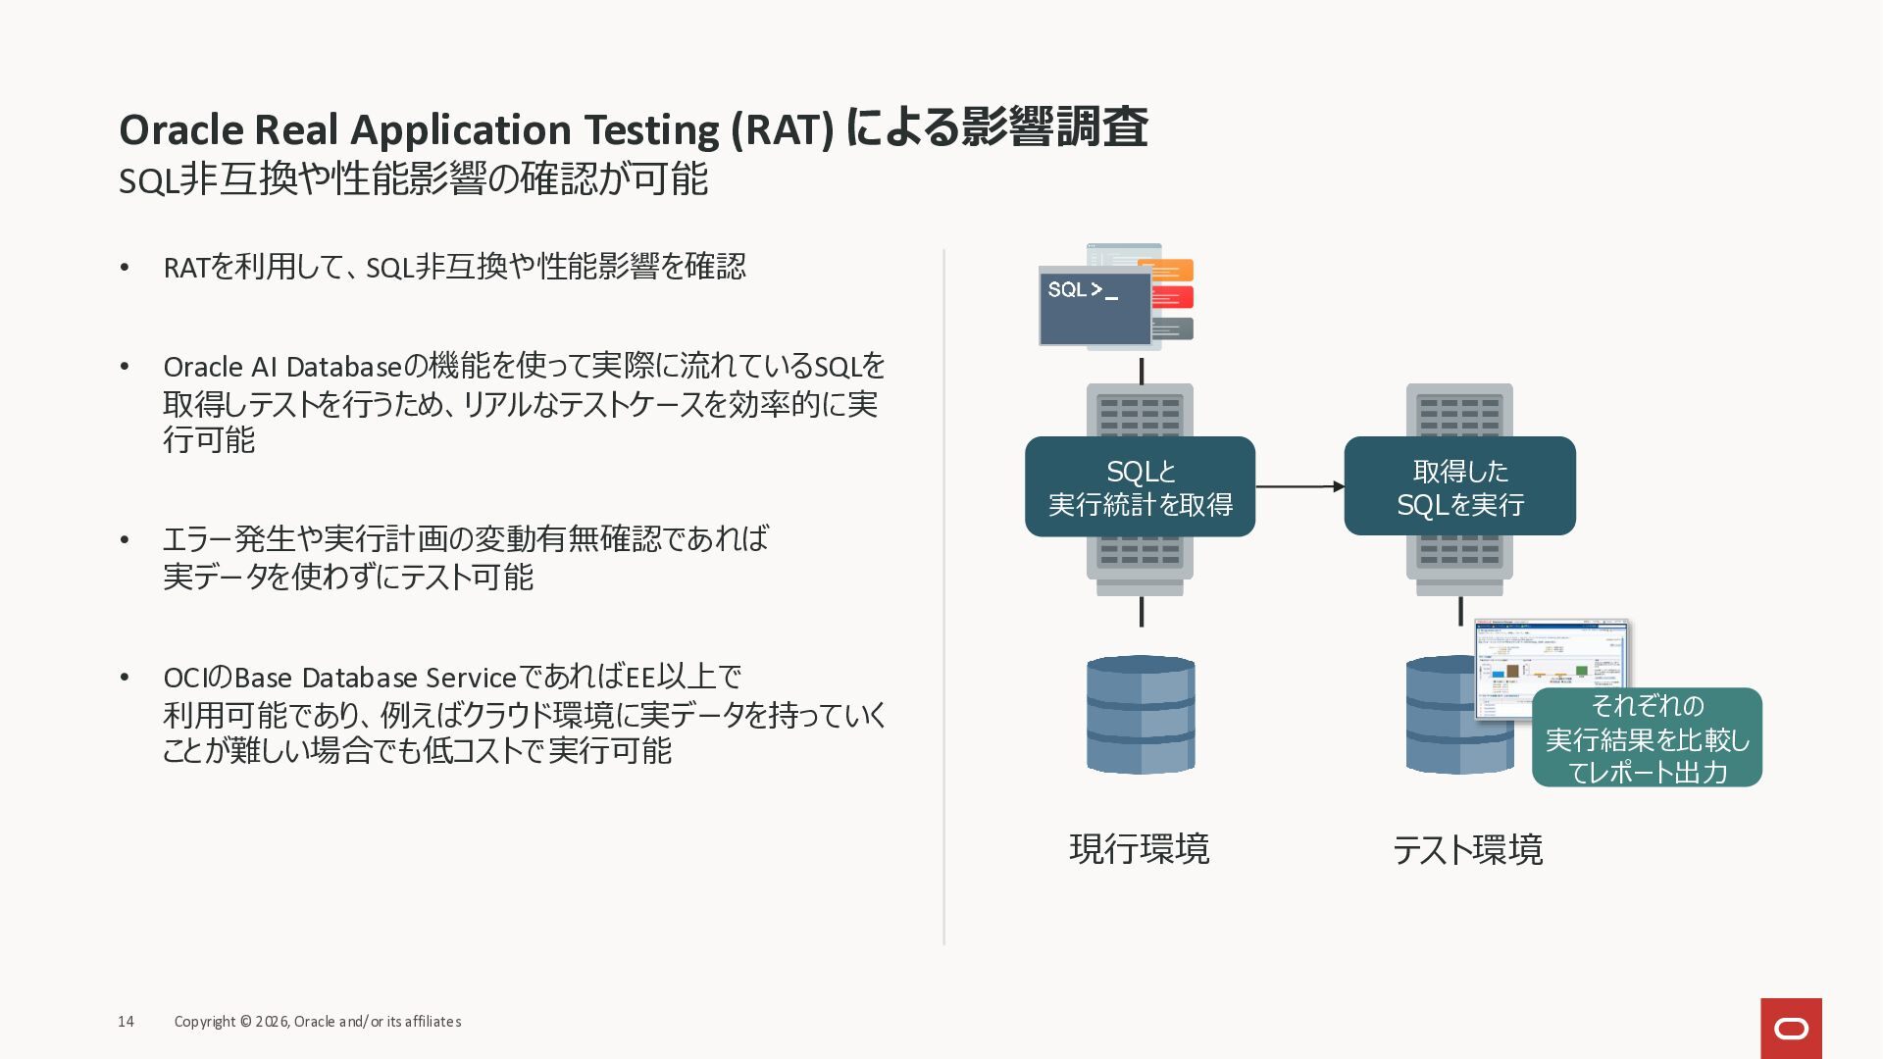The width and height of the screenshot is (1883, 1059).
Task: Click the Copyright 2026 Oracle footer text
Action: (317, 1022)
